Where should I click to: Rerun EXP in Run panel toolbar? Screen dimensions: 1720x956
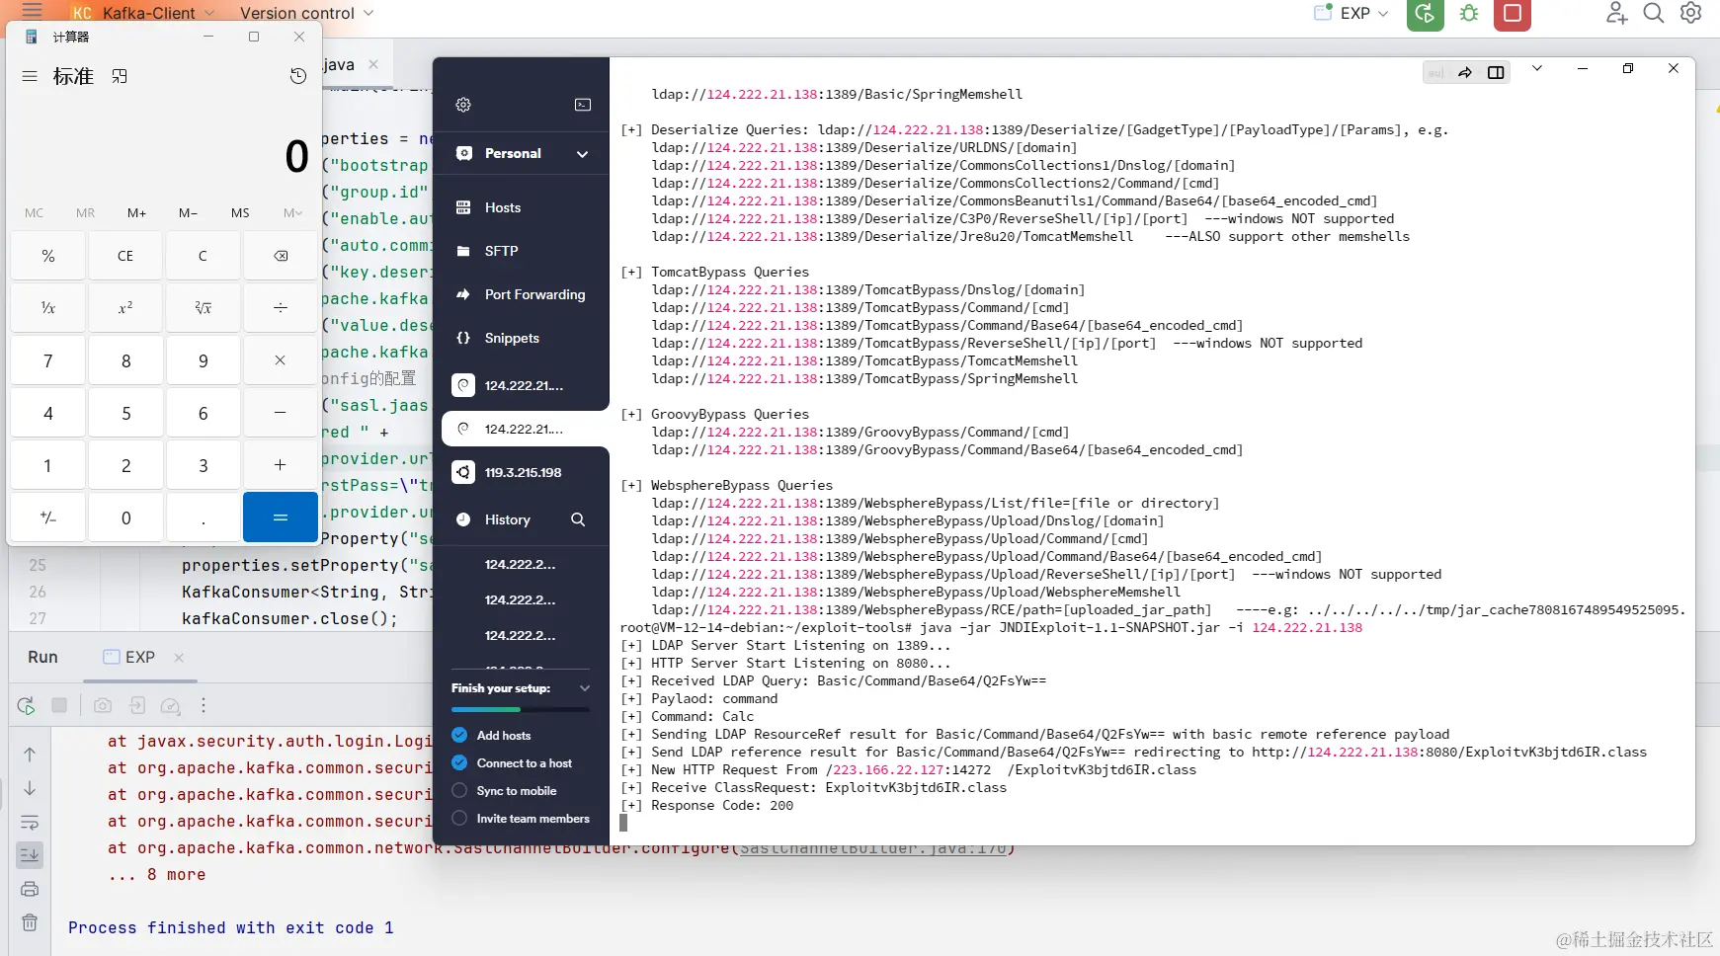coord(27,706)
